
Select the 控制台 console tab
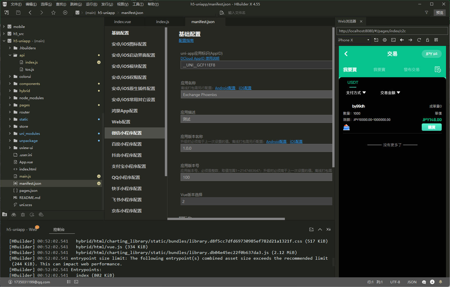click(59, 229)
